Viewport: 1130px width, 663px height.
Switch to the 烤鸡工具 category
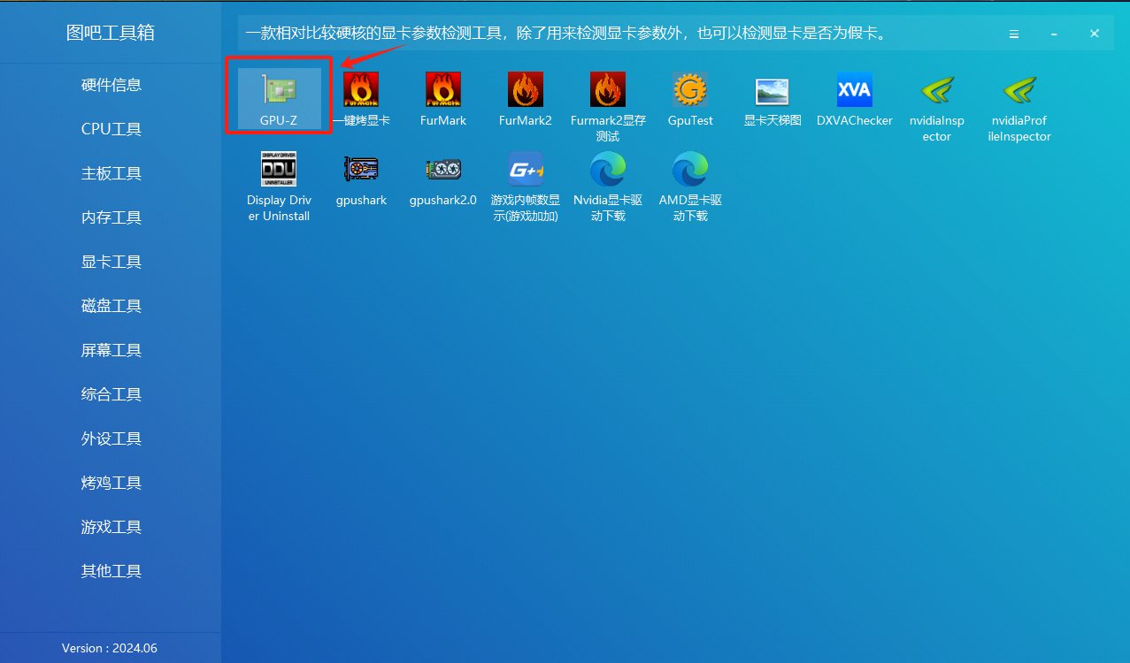[x=111, y=483]
